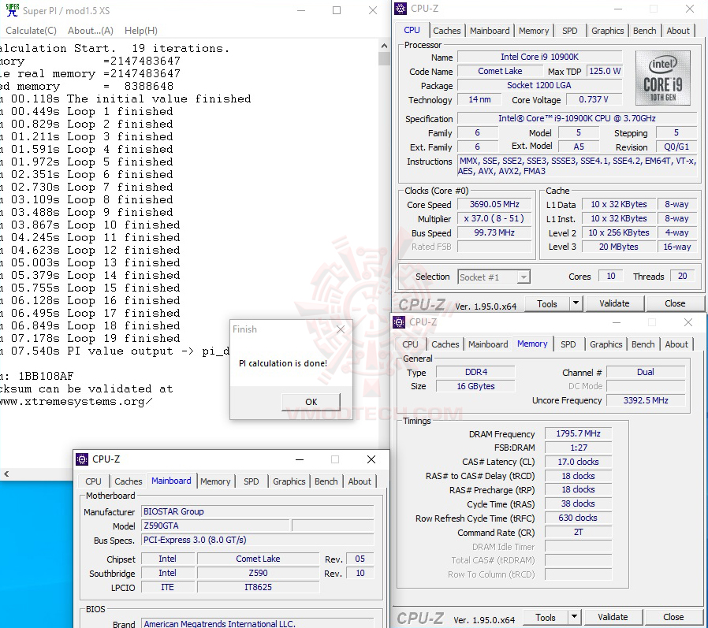Open the About...(A) menu in Super PI

click(x=91, y=31)
